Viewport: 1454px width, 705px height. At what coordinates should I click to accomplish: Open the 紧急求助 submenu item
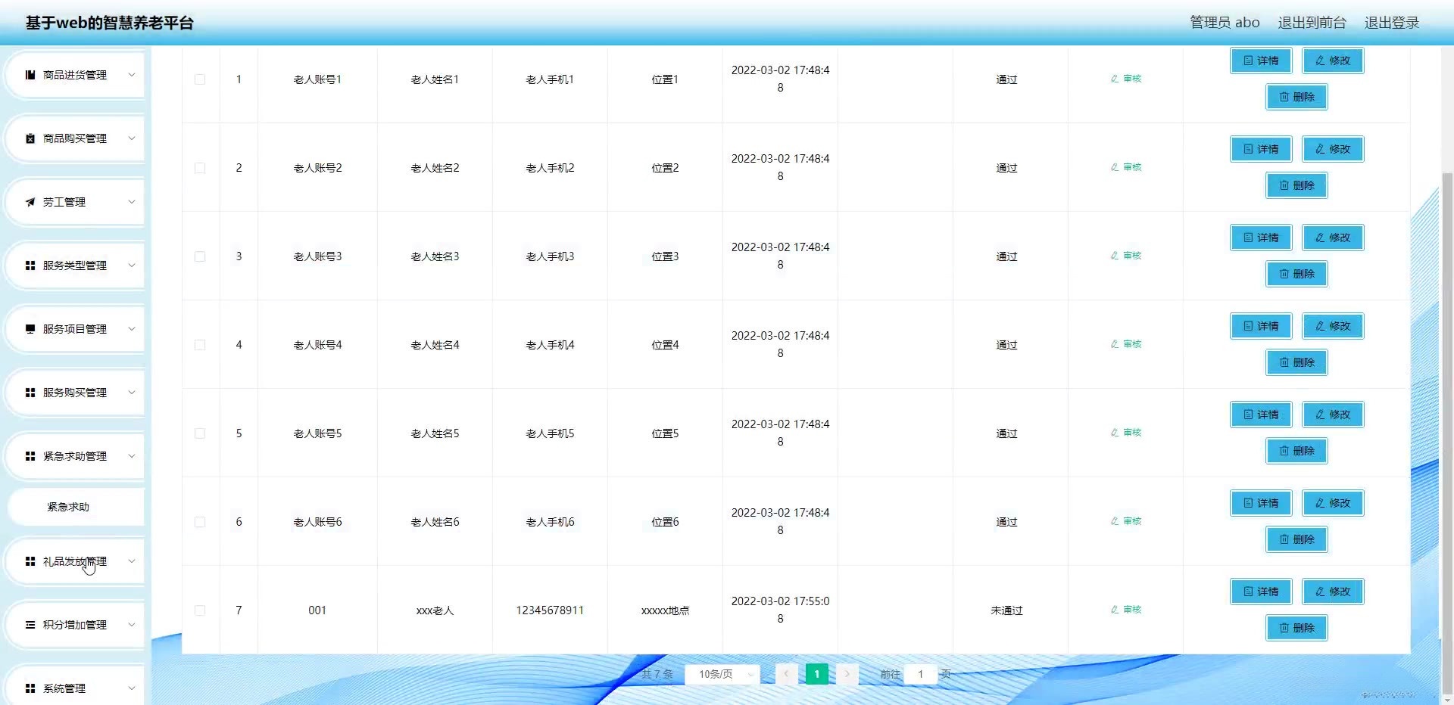point(76,507)
